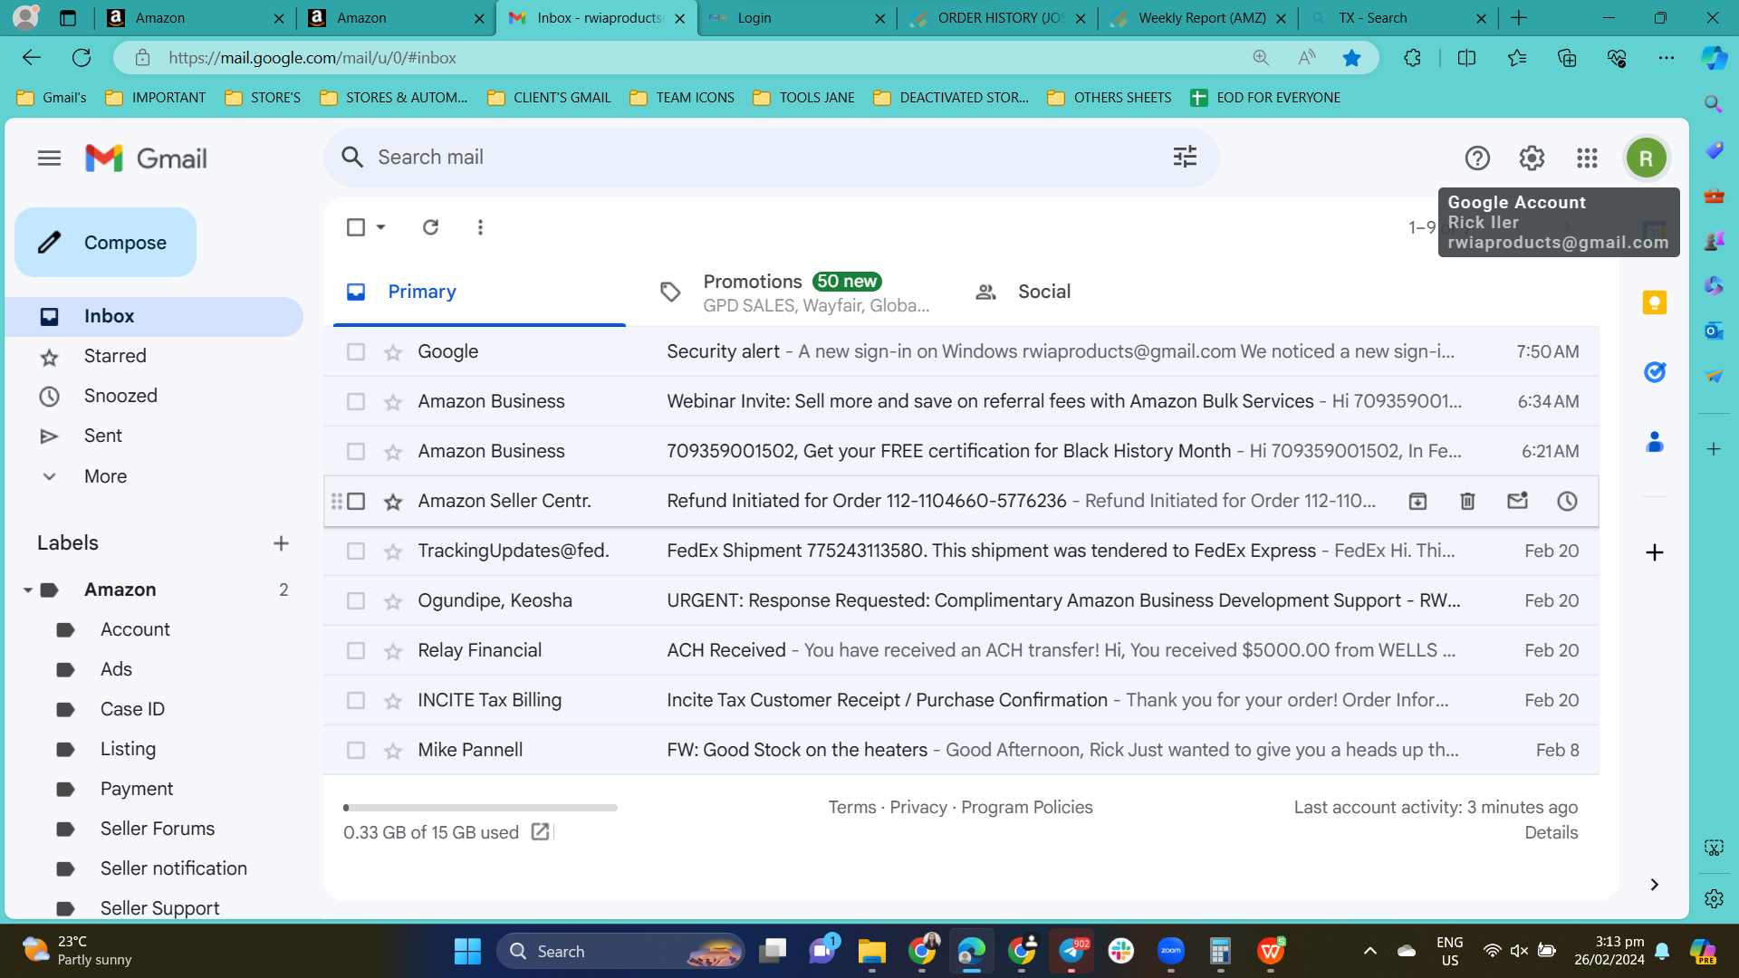Focus the Search mail field
The image size is (1739, 978).
coord(770,157)
